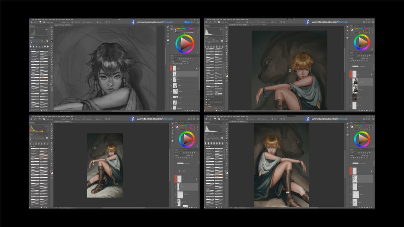Select the red-labeled layer in bottom-right window
The height and width of the screenshot is (227, 404).
(x=361, y=171)
